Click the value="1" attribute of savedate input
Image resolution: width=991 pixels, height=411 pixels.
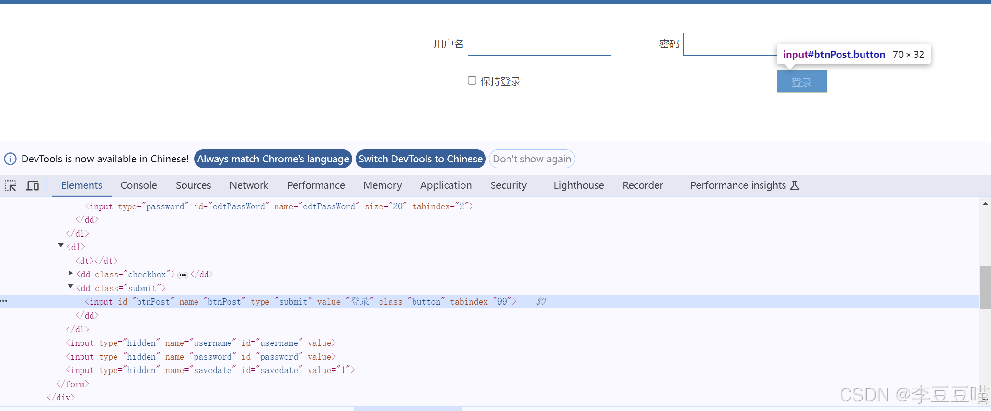coord(329,370)
